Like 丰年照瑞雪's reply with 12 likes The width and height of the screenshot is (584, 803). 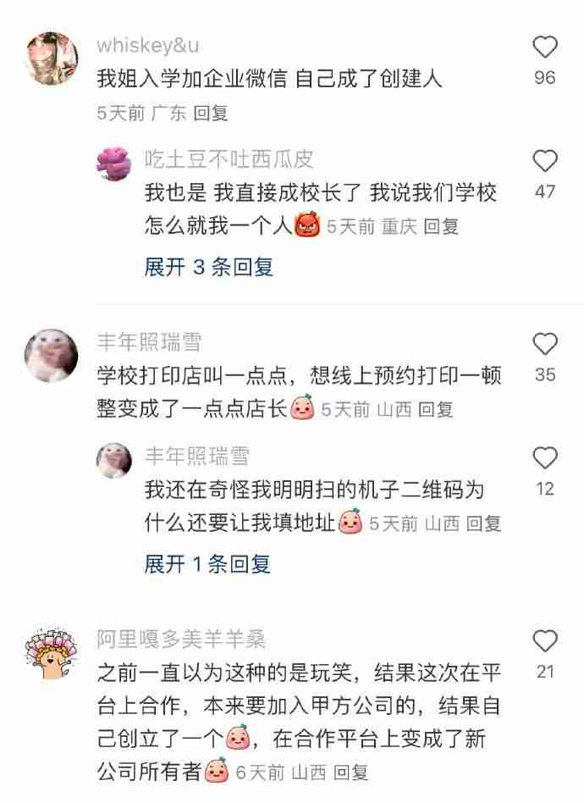(x=544, y=458)
